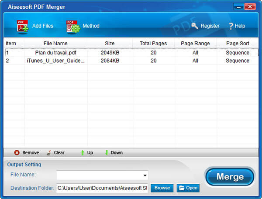Click the 2049KB size cell

click(110, 53)
